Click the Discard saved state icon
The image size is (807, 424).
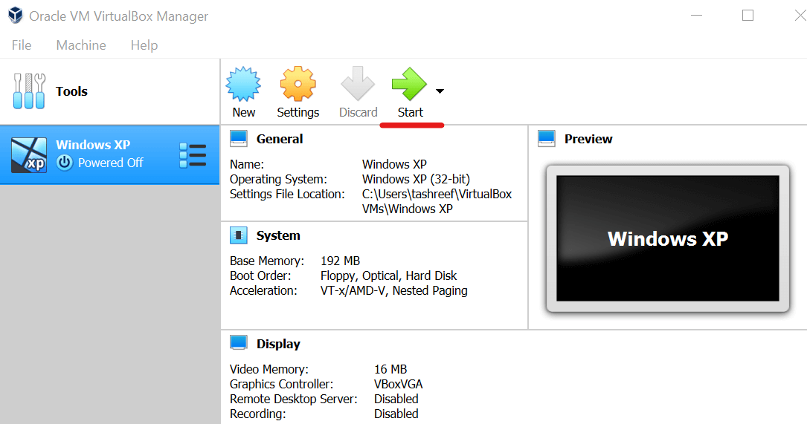point(358,84)
